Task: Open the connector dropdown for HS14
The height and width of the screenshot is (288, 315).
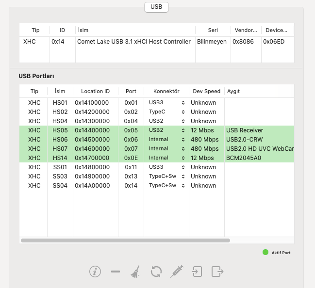Action: (166, 158)
